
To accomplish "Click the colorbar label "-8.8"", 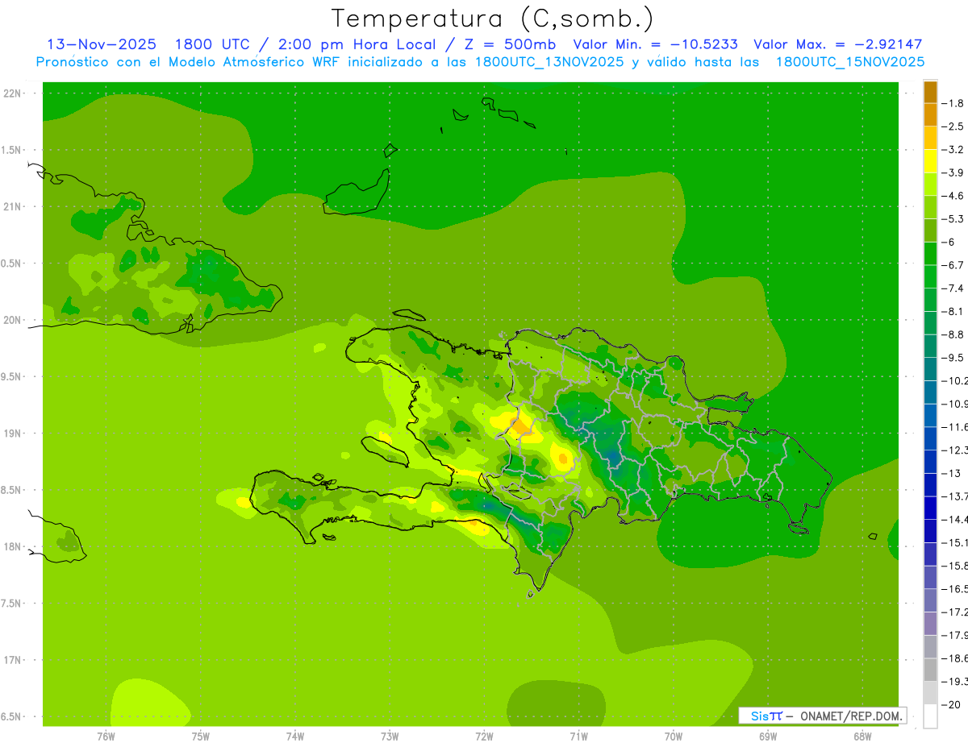I will 953,334.
